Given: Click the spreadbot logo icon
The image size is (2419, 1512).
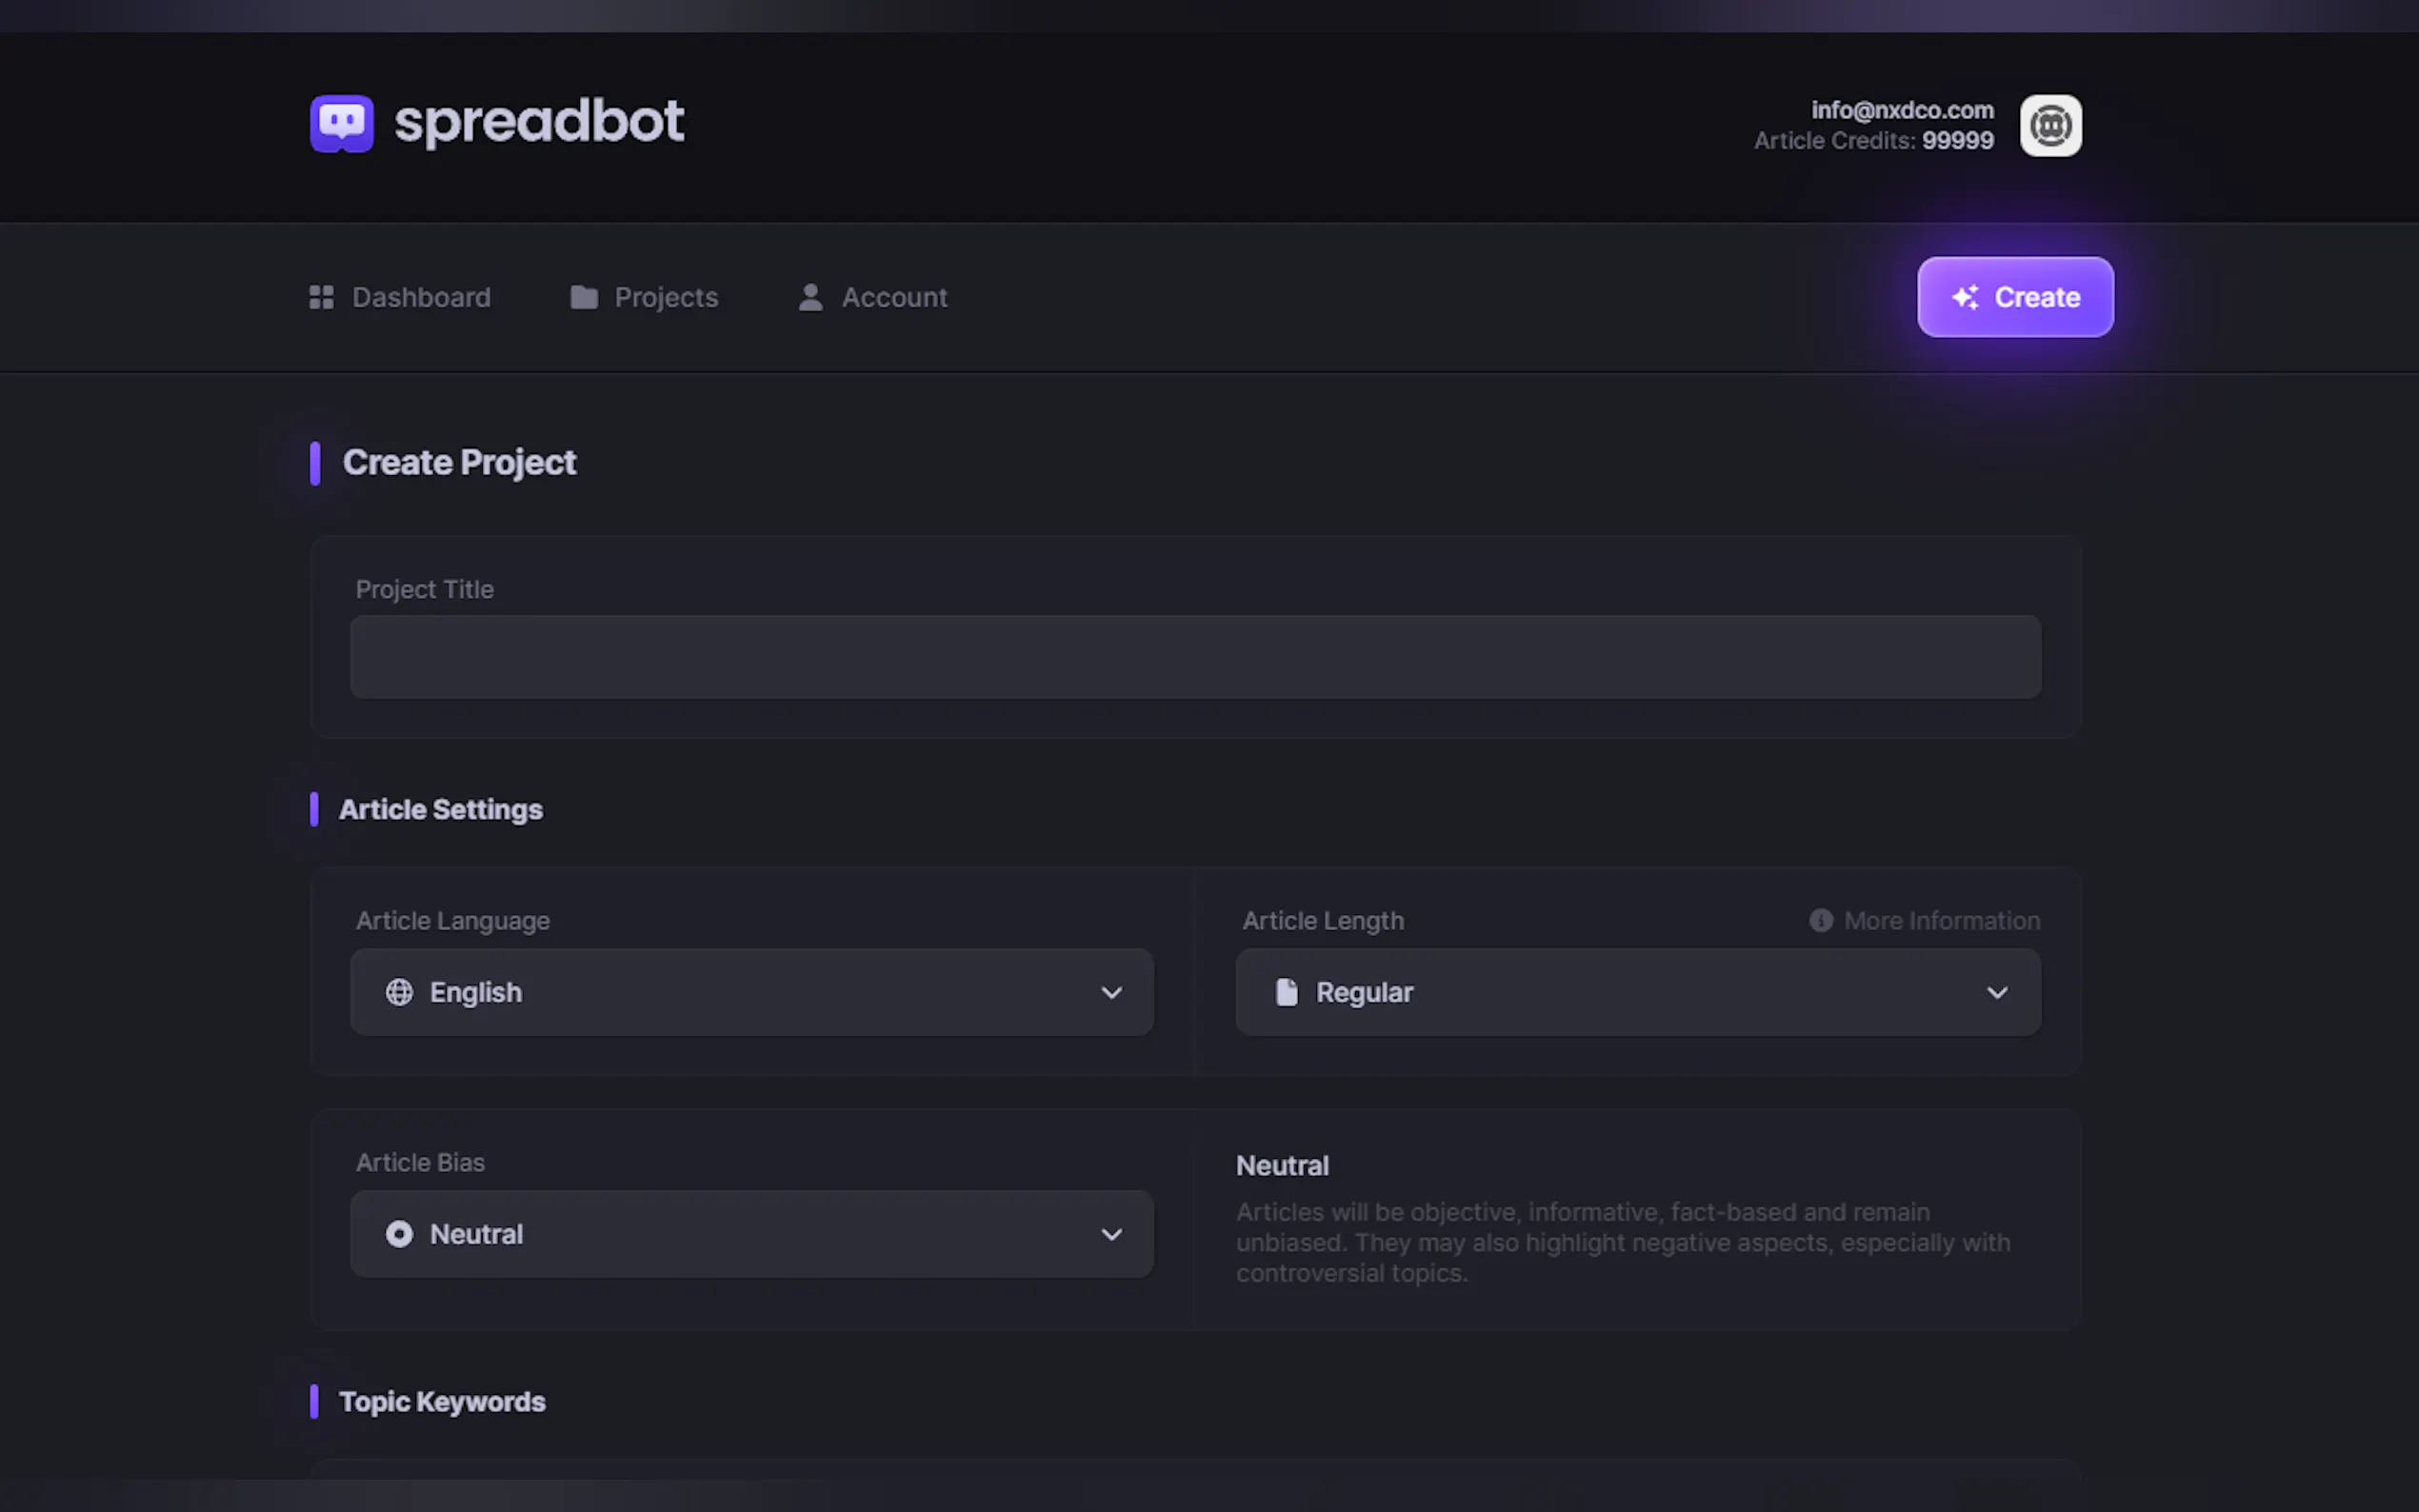Looking at the screenshot, I should pos(341,124).
